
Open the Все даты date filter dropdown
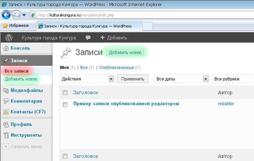point(182,79)
